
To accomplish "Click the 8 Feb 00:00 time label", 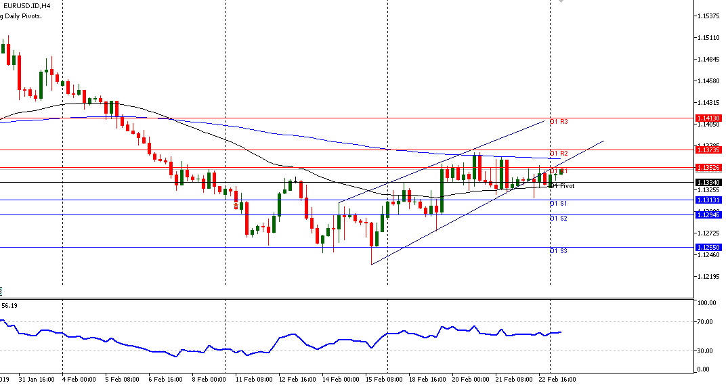I will (x=209, y=380).
